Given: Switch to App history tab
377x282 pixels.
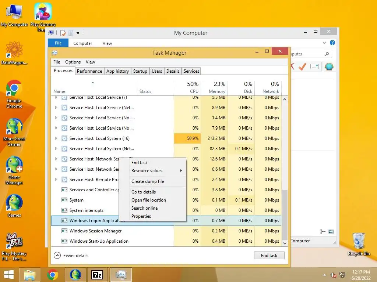Looking at the screenshot, I should (x=117, y=71).
